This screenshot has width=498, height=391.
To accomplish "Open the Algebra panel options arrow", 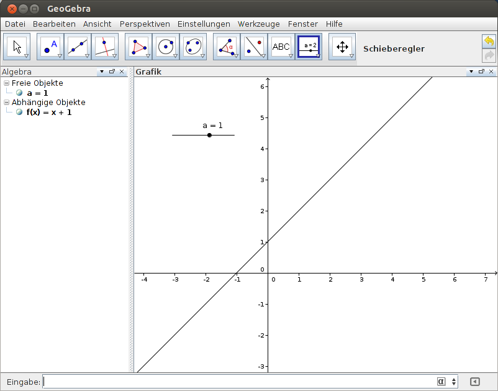I will 101,71.
